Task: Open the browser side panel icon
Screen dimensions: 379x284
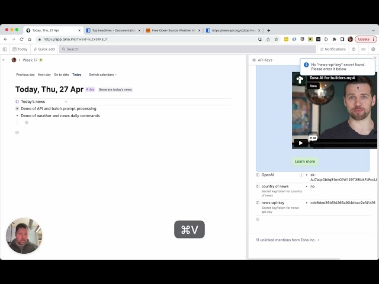Action: [342, 39]
